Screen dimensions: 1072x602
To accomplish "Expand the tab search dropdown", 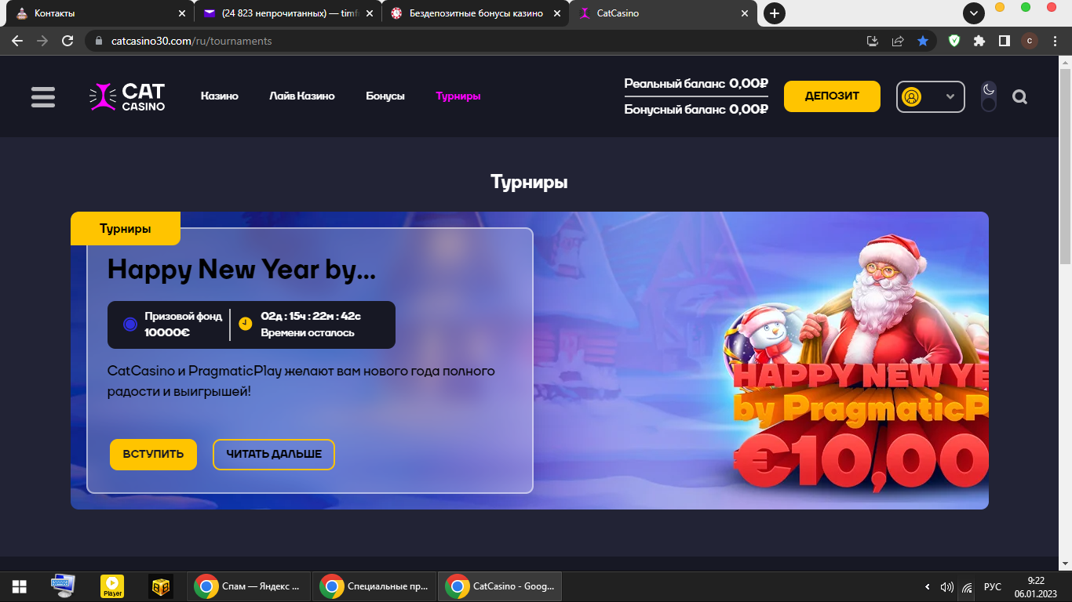I will click(x=974, y=13).
